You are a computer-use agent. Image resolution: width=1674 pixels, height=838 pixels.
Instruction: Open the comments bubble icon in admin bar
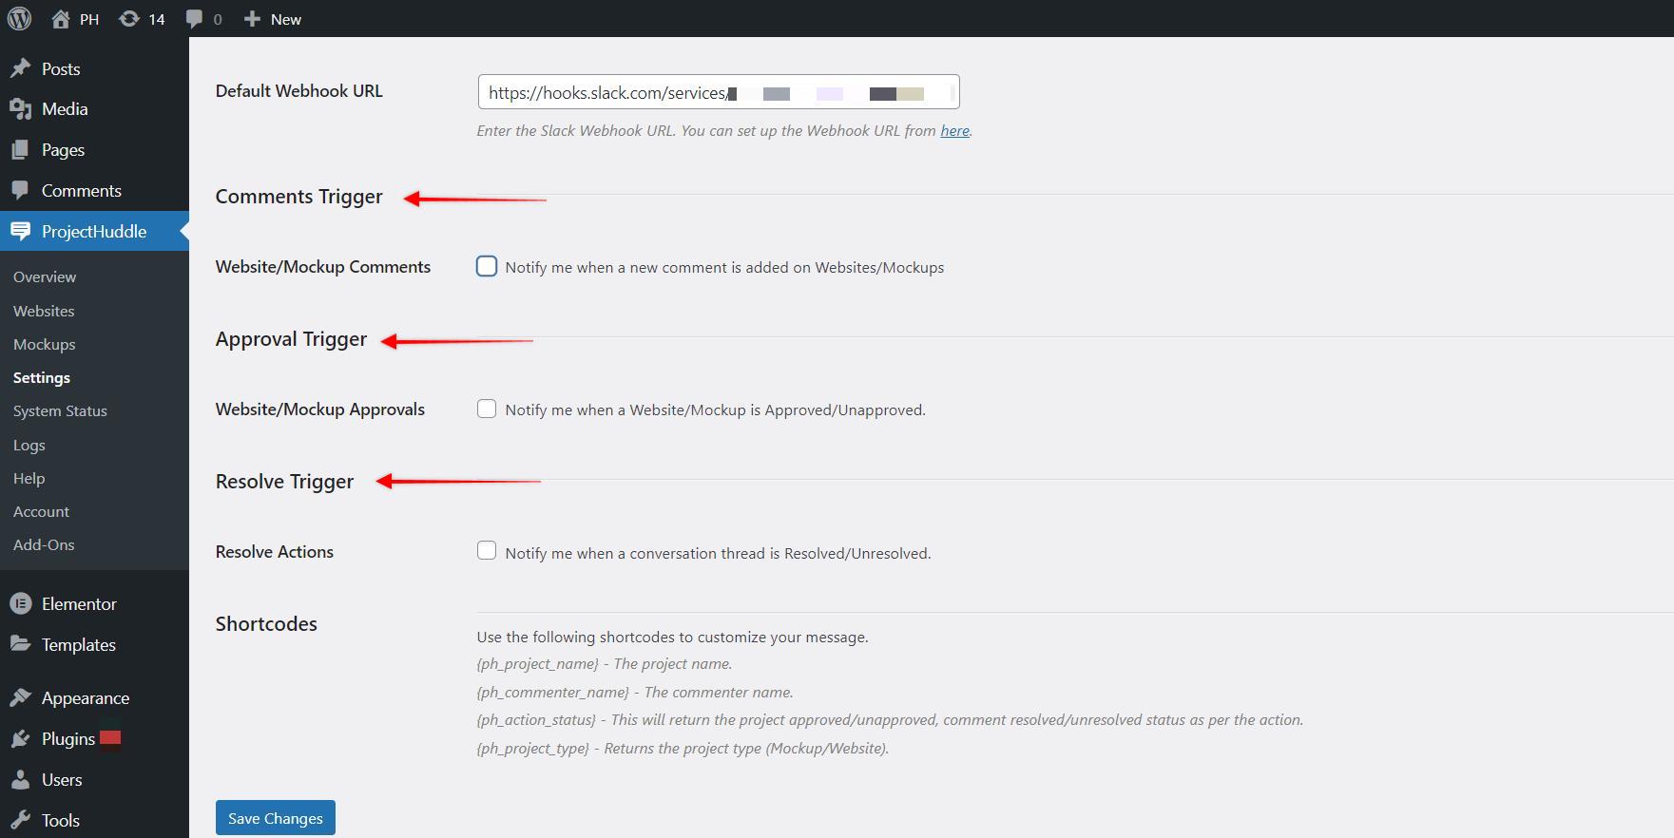pos(195,19)
